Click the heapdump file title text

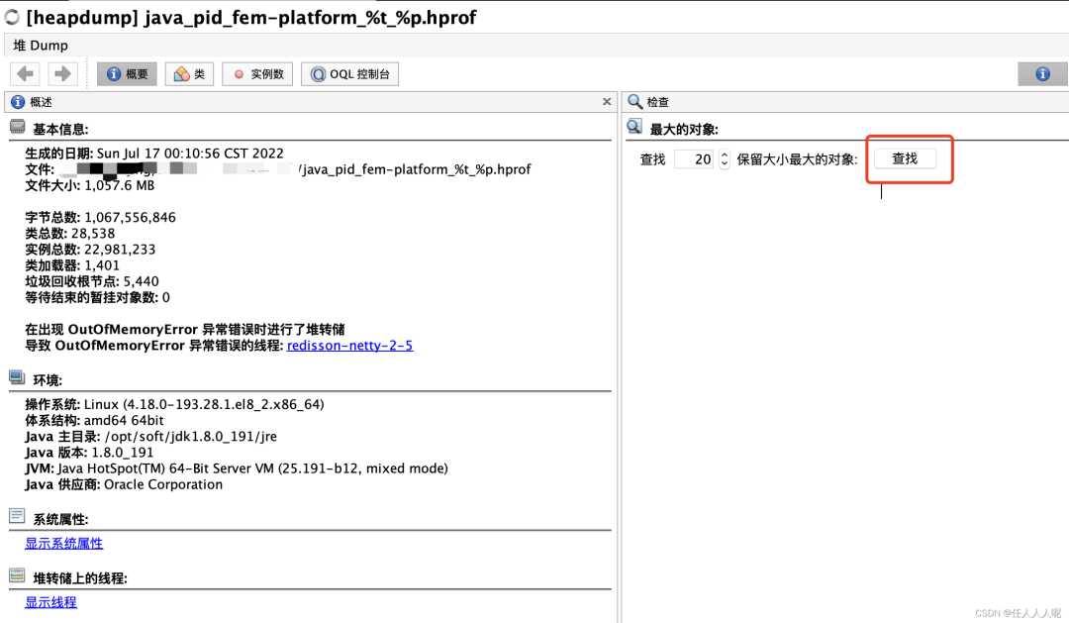click(x=250, y=17)
